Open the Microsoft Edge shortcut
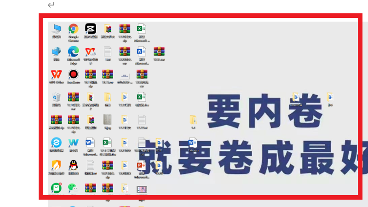368x207 pixels. (74, 52)
